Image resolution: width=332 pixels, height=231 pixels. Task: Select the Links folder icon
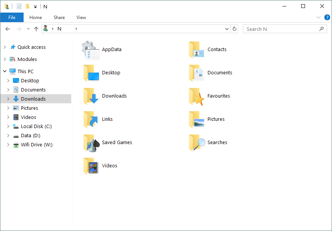(x=91, y=120)
